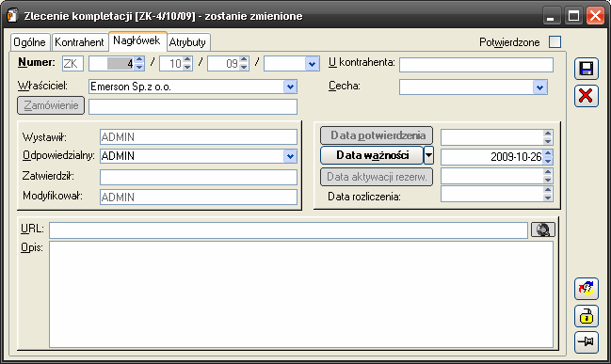Decrease the Data ważności date 2009-10-26
Image resolution: width=611 pixels, height=364 pixels.
(x=548, y=161)
